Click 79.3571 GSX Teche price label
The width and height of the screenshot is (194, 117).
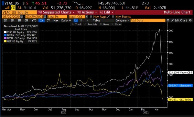click(180, 100)
